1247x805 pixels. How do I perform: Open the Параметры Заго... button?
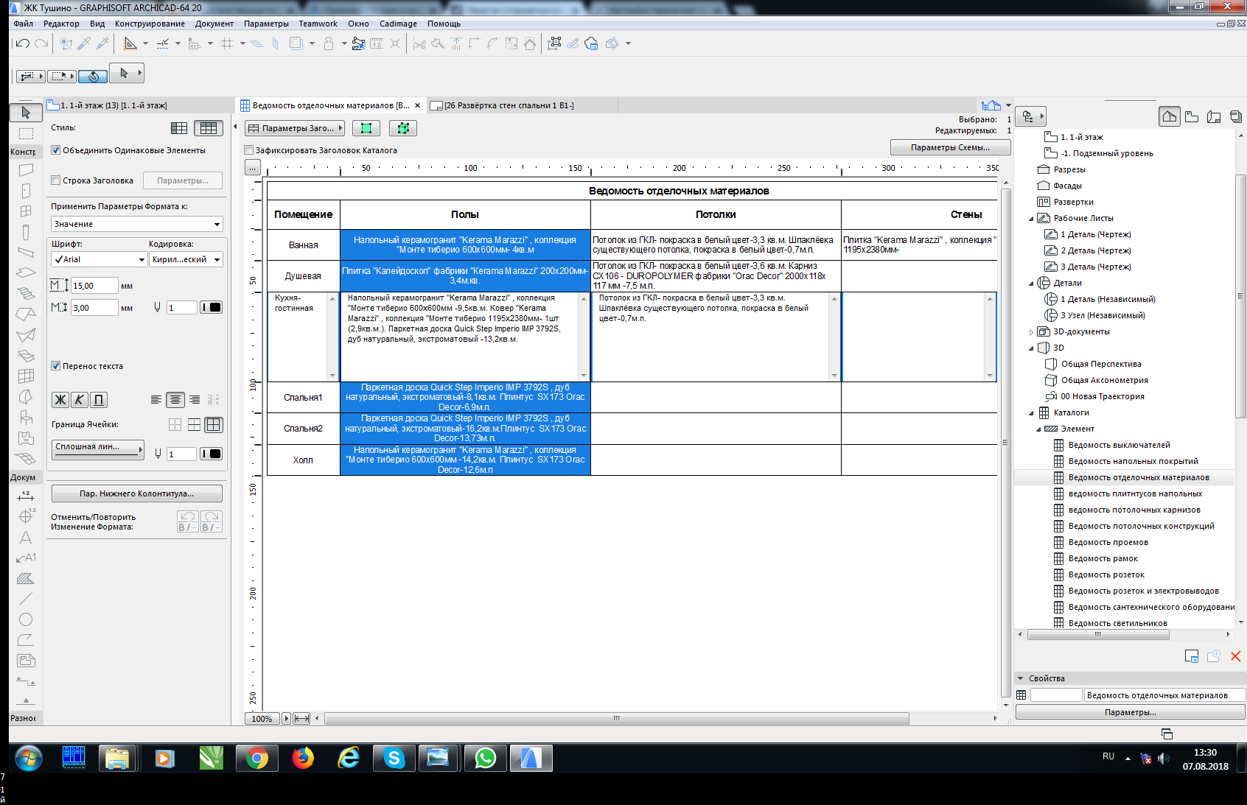295,128
